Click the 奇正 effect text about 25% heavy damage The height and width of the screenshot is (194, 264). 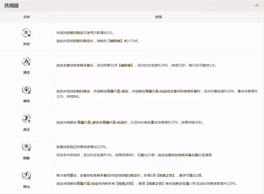(x=130, y=122)
